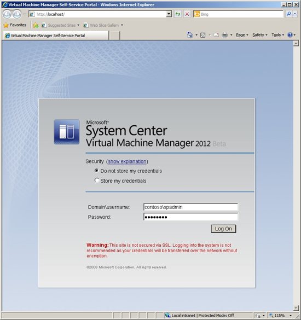
Task: Click the Home page icon
Action: (x=190, y=35)
